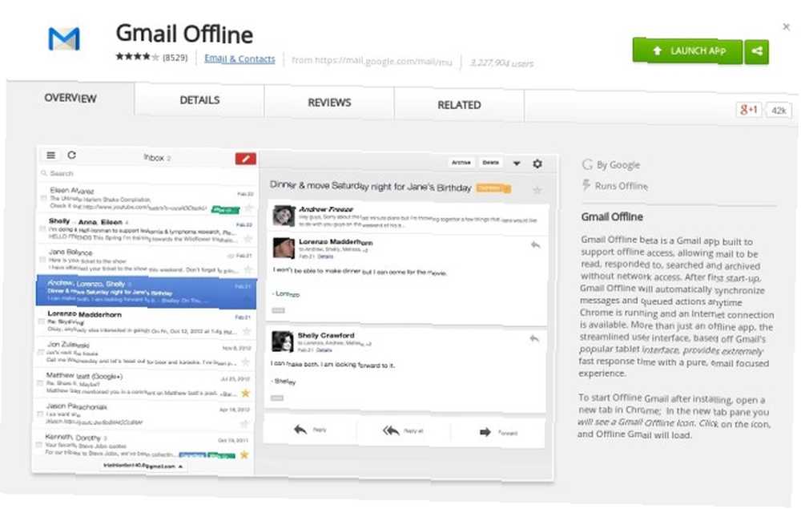Tick the checkbox for Shelly, Anna, Eileen email
This screenshot has height=509, width=801.
pos(42,228)
